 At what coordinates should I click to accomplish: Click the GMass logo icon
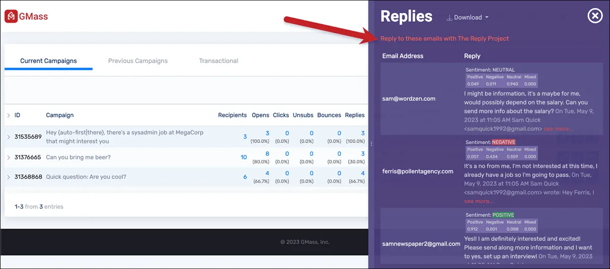11,16
